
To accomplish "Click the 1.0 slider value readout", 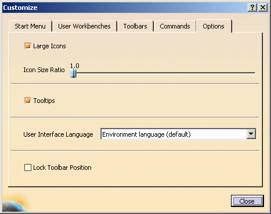I will coord(75,66).
